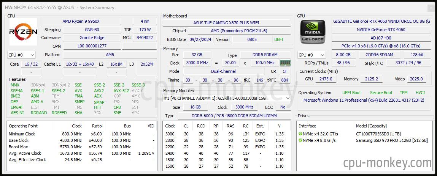Click the memory clock 3000.0 MHz field
437x176 pixels.
point(197,63)
